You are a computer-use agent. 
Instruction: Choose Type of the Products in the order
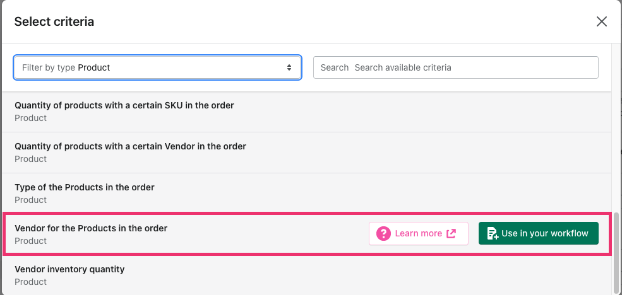(85, 187)
